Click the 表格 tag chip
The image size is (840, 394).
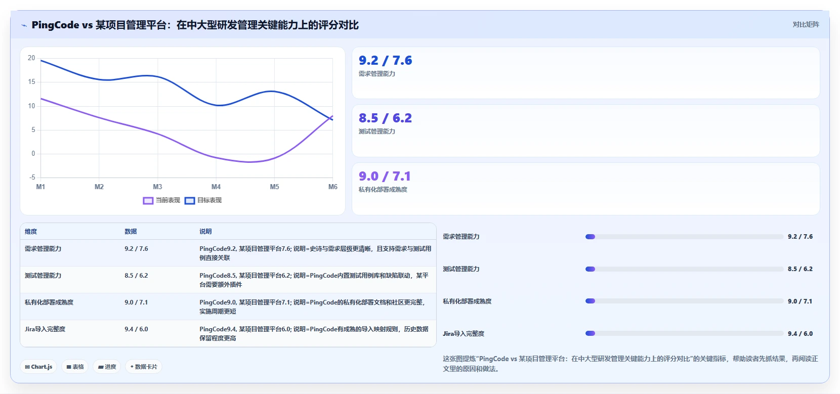(x=75, y=367)
